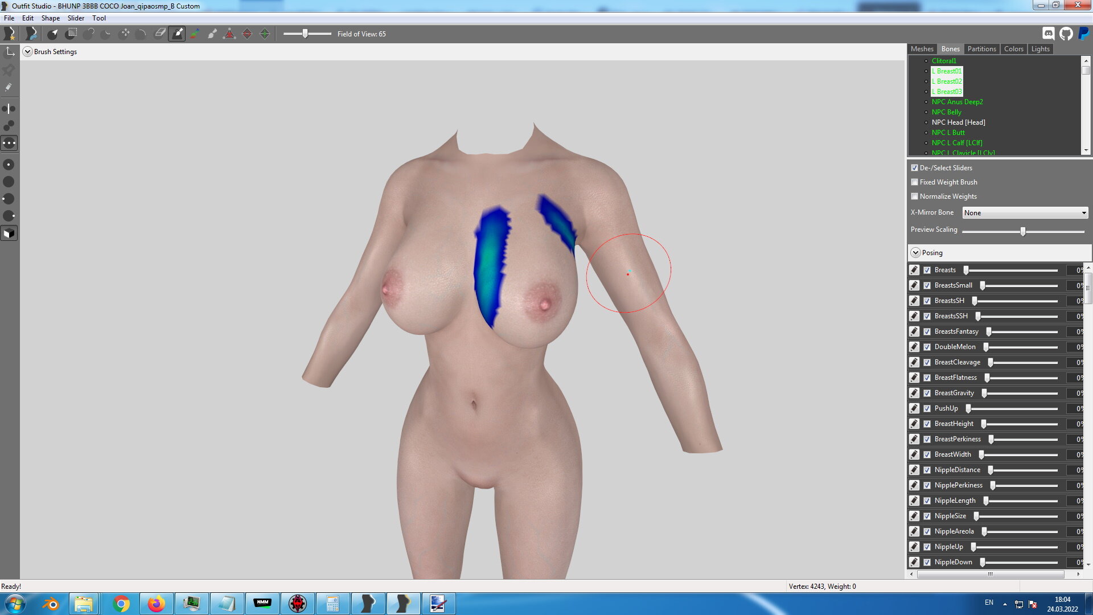Click the transform axes tool in sidebar

[x=9, y=52]
